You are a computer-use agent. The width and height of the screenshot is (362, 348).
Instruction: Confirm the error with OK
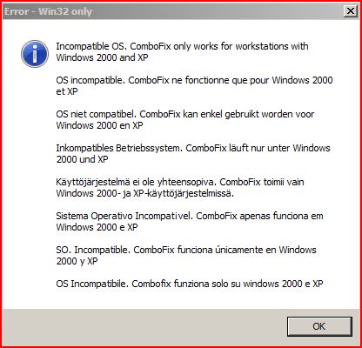click(x=319, y=326)
